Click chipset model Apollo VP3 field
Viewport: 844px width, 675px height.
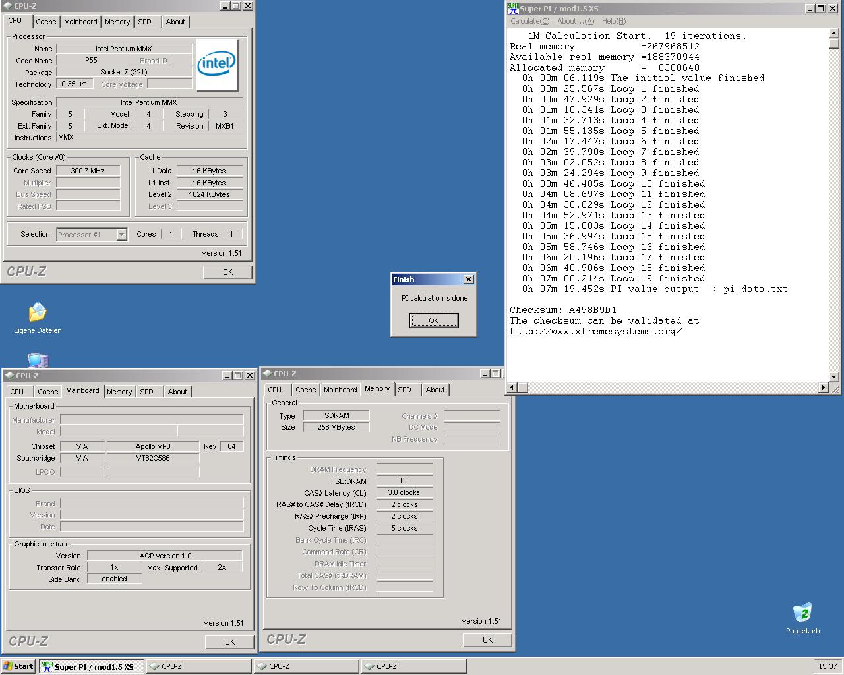[153, 446]
